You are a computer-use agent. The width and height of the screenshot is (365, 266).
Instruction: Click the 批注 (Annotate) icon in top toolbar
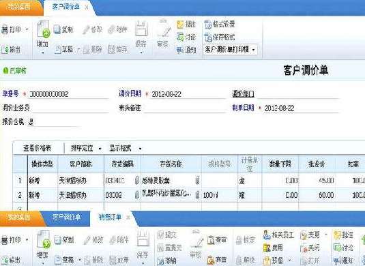click(x=180, y=25)
